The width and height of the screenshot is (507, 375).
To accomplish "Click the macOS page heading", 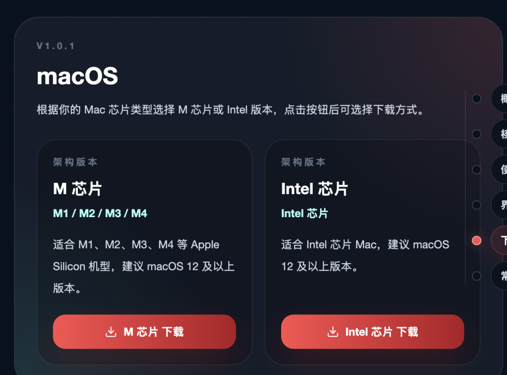I will tap(77, 76).
